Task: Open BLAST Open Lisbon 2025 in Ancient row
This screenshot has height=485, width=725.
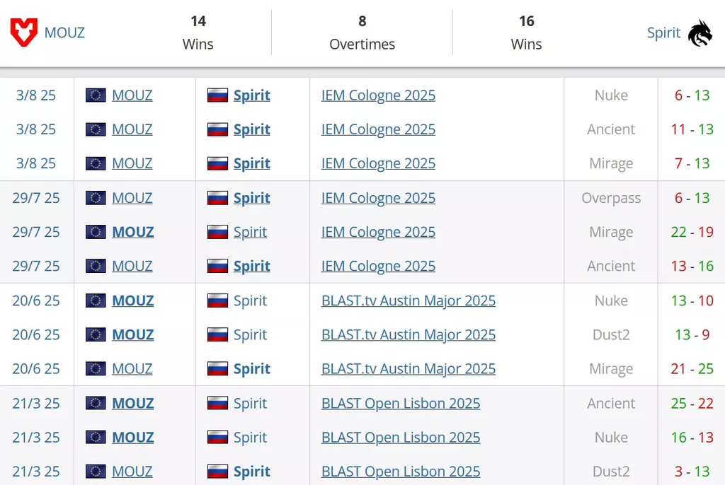Action: (401, 403)
